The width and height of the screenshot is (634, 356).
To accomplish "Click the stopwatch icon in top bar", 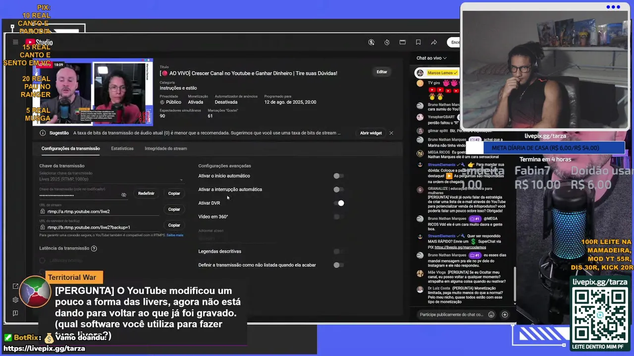I will [387, 42].
